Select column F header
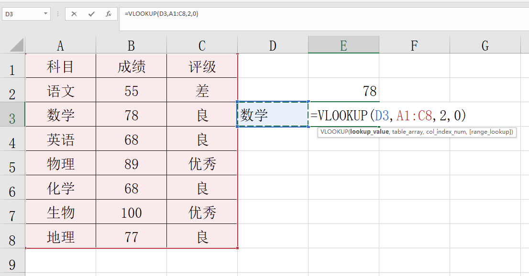529x276 pixels. (x=414, y=45)
